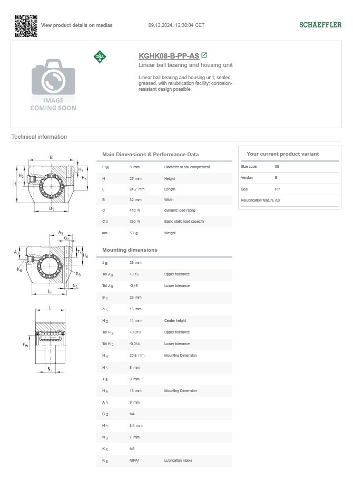Viewport: 353px width, 497px height.
Task: Select the front view drawing with dimension B
Action: click(51, 183)
